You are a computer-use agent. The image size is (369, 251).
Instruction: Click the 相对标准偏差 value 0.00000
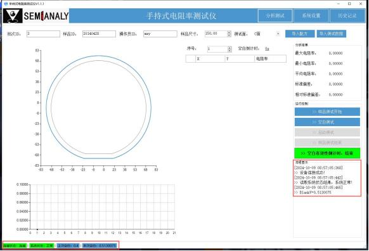click(x=335, y=94)
